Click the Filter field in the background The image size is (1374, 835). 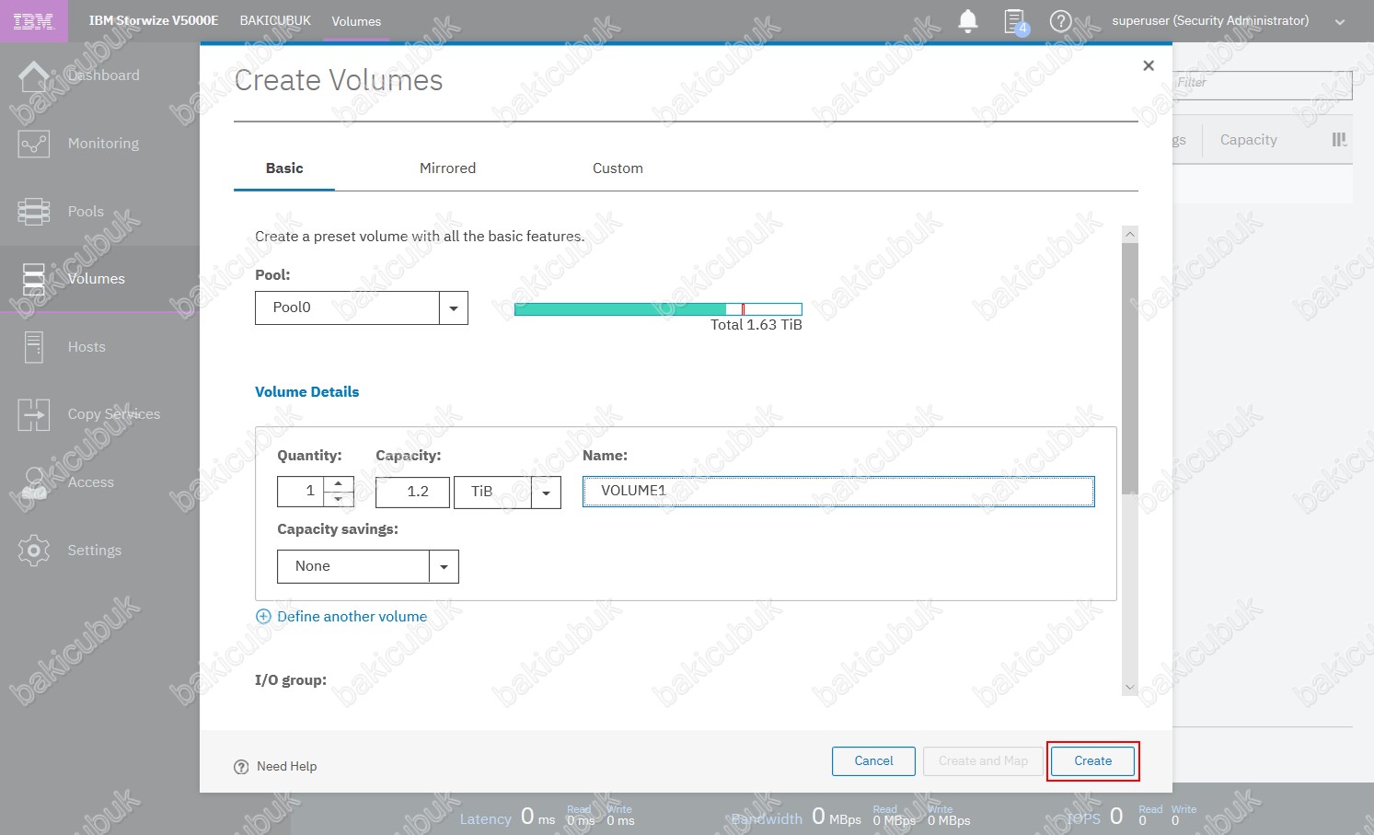click(1263, 85)
